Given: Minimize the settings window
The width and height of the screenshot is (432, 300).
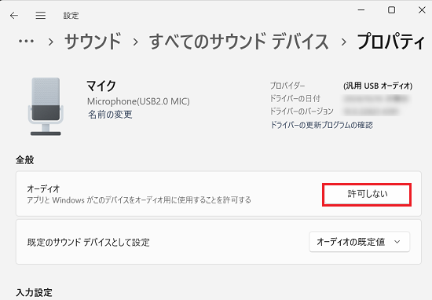Looking at the screenshot, I should [361, 10].
